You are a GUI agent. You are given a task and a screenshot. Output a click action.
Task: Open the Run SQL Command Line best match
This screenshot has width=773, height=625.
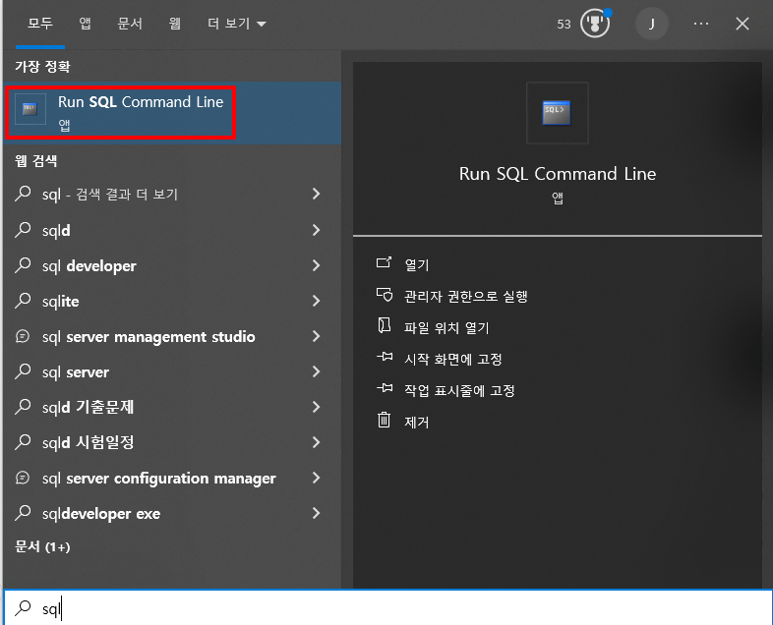(x=172, y=113)
